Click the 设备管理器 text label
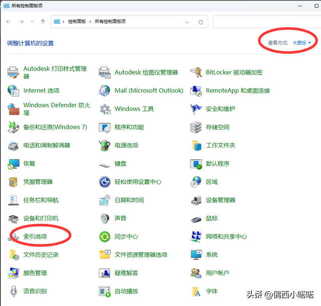321x306 pixels. (221, 200)
